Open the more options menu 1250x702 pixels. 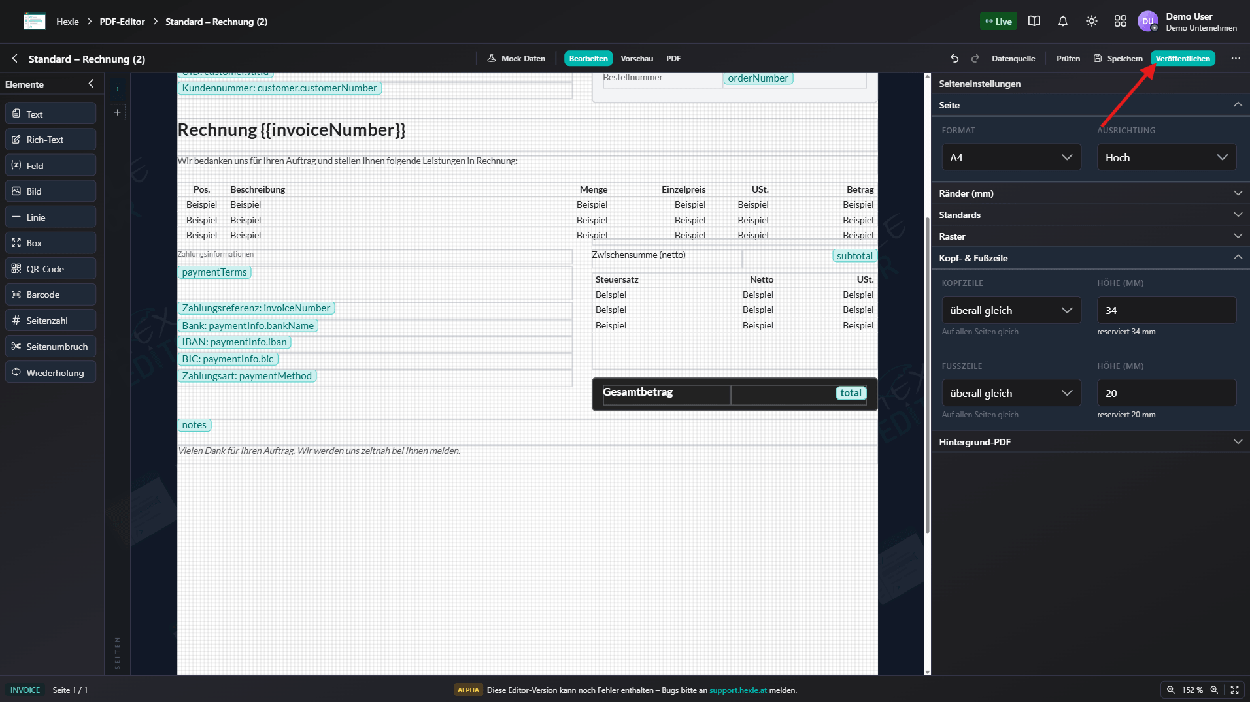(x=1236, y=59)
